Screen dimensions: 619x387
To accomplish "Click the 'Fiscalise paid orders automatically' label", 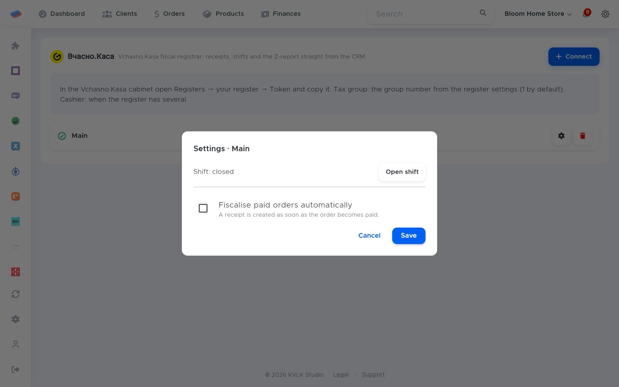I will click(x=285, y=205).
